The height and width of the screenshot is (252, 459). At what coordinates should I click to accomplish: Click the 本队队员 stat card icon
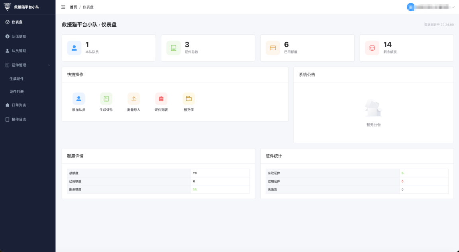pyautogui.click(x=74, y=48)
